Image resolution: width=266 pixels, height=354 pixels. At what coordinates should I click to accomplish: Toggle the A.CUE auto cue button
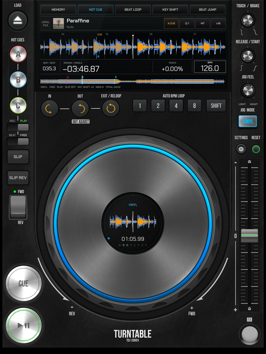171,24
